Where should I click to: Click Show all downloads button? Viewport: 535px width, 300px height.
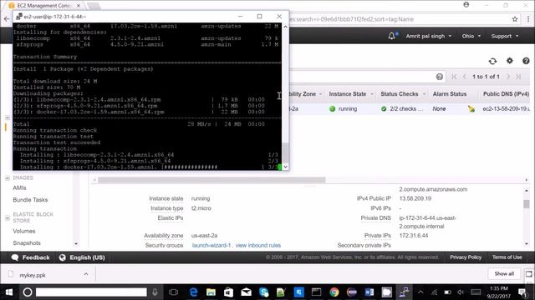pos(504,274)
